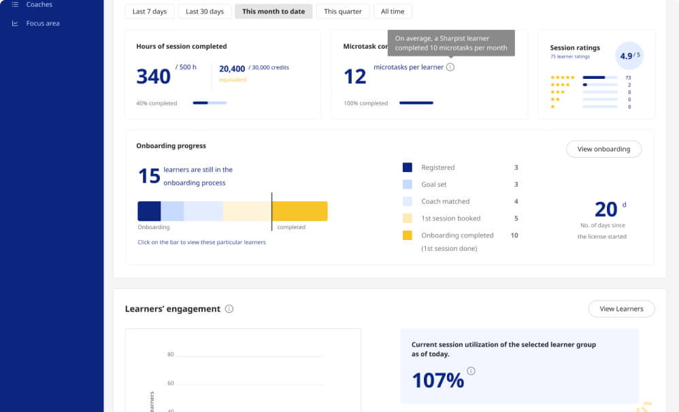
Task: Click the 75 learner ratings link
Action: [x=571, y=56]
